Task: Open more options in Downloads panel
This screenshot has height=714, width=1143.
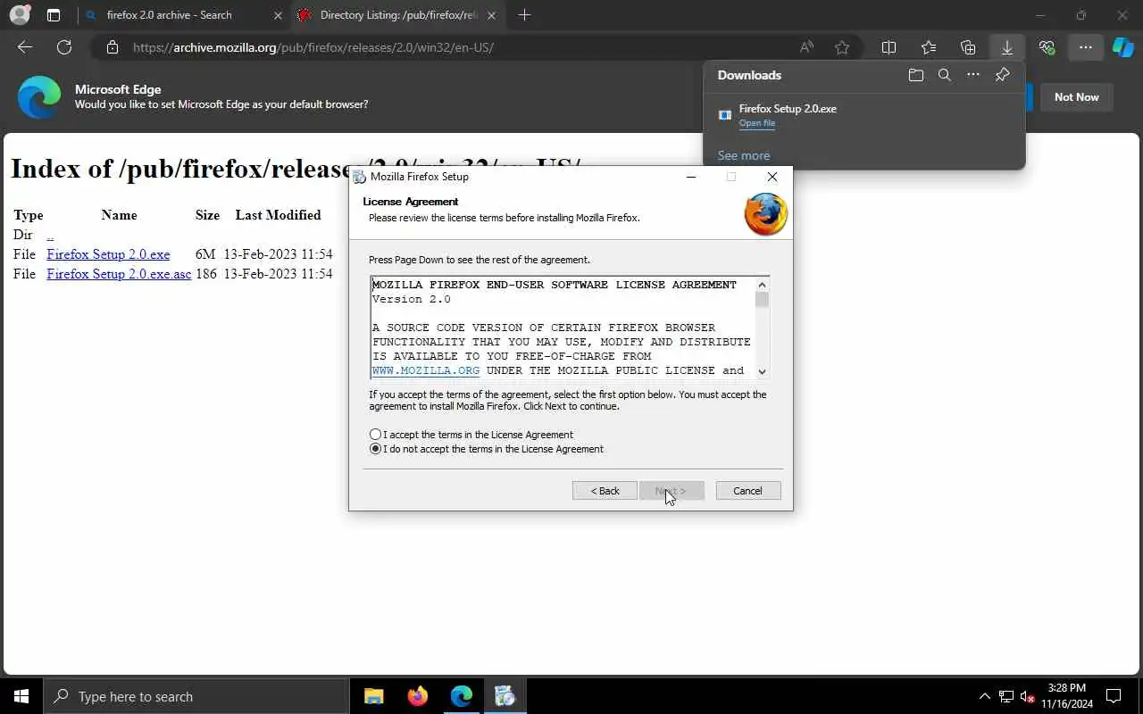Action: pyautogui.click(x=973, y=75)
